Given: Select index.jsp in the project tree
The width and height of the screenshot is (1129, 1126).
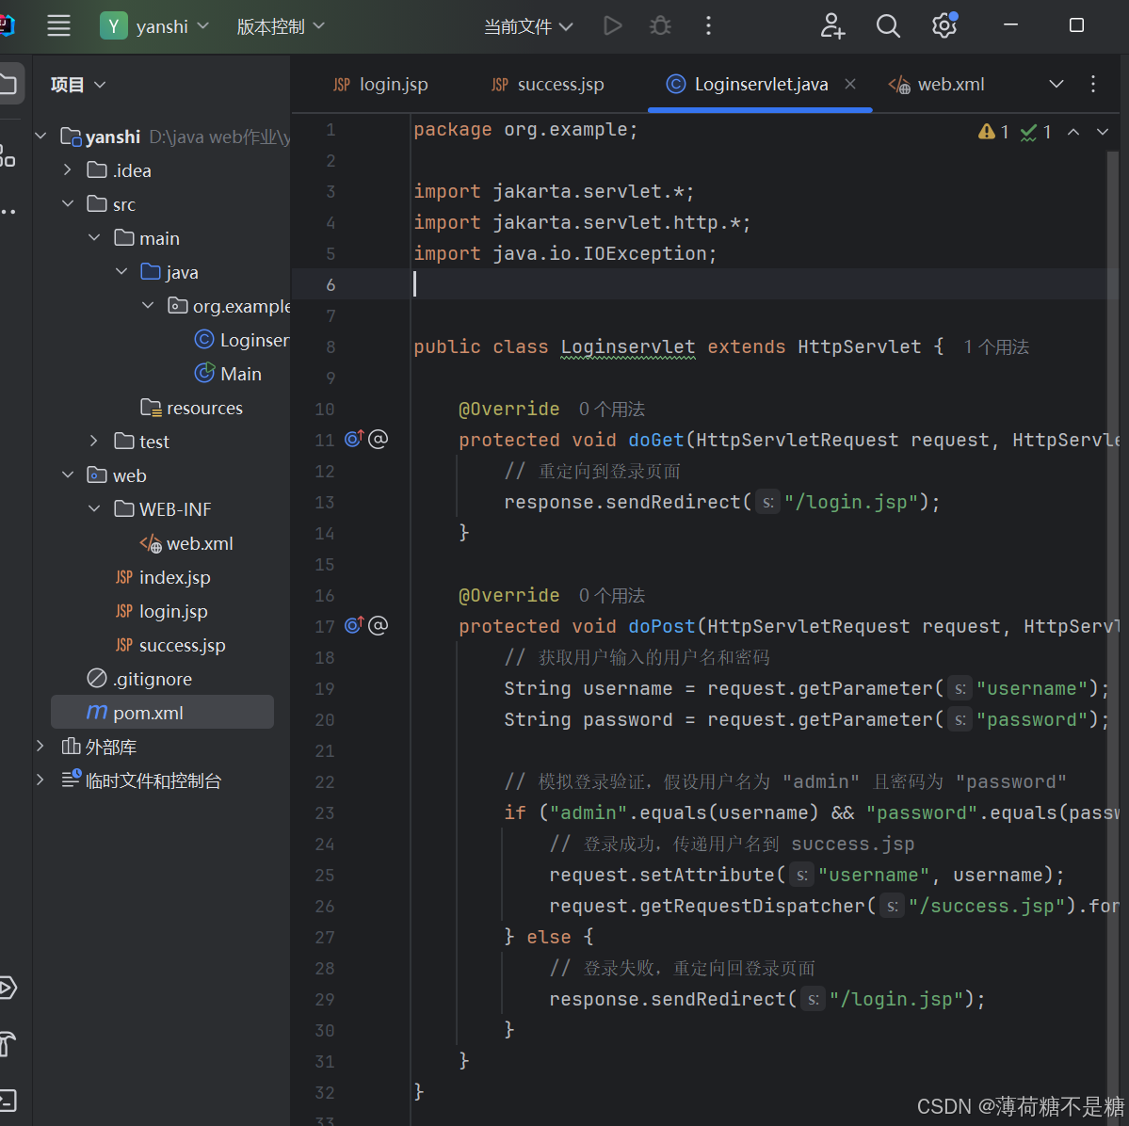Looking at the screenshot, I should click(163, 577).
